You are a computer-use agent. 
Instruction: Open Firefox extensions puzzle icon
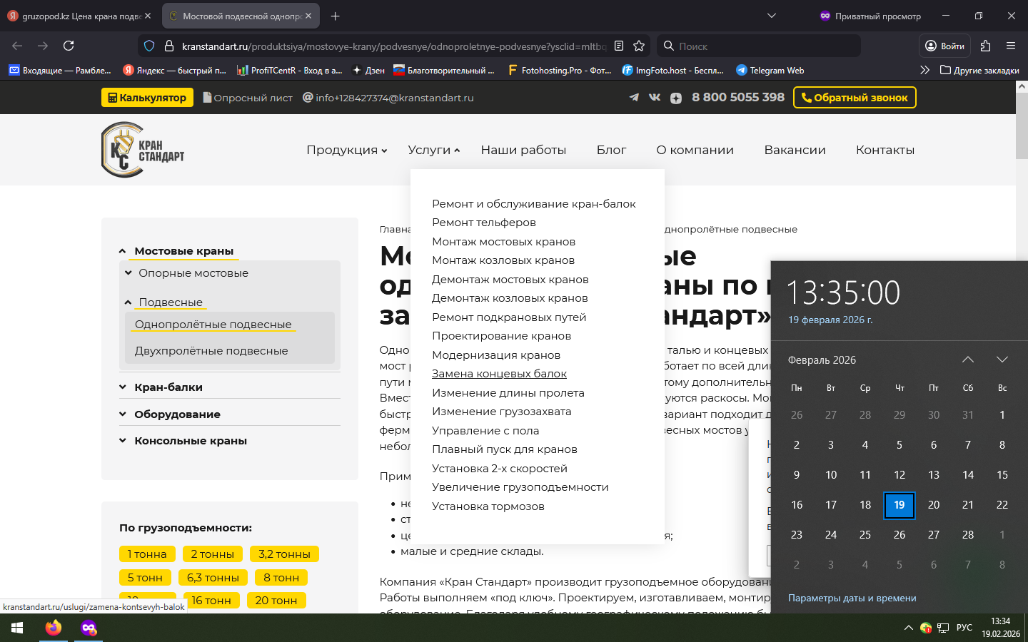tap(985, 46)
